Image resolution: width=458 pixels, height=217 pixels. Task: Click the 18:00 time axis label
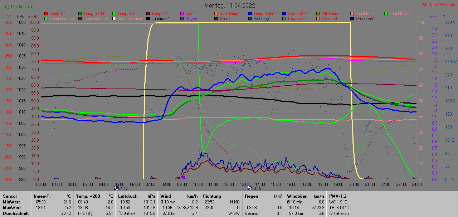(x=323, y=184)
